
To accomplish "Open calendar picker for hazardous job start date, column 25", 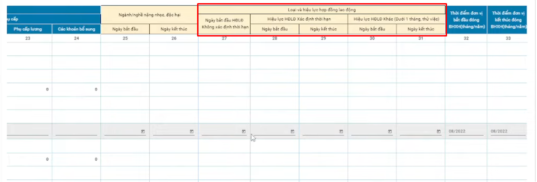I will click(x=142, y=131).
